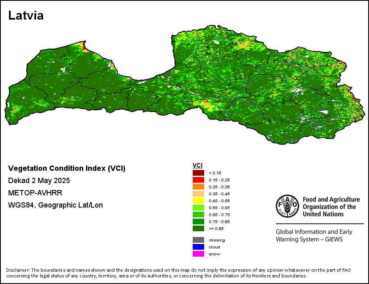Screen dimensions: 369x284
Task: Click 'WGS84, Geographic Lat/Lon' projection text
Action: point(55,205)
